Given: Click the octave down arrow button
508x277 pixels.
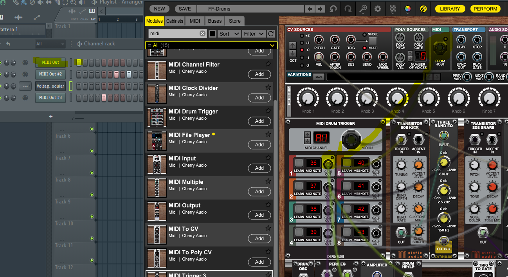Looking at the screenshot, I should click(293, 54).
